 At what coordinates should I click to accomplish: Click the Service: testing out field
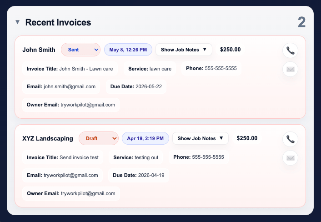click(136, 157)
